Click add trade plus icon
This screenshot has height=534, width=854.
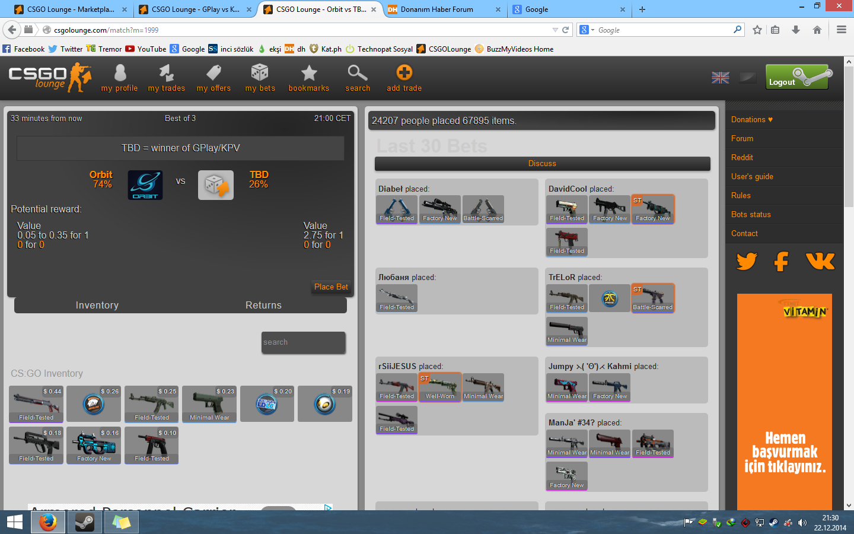[x=404, y=72]
